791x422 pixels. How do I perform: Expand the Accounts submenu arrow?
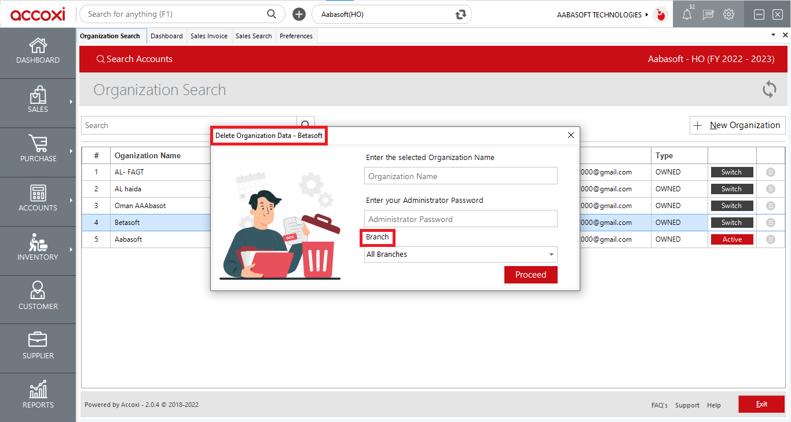coord(71,200)
